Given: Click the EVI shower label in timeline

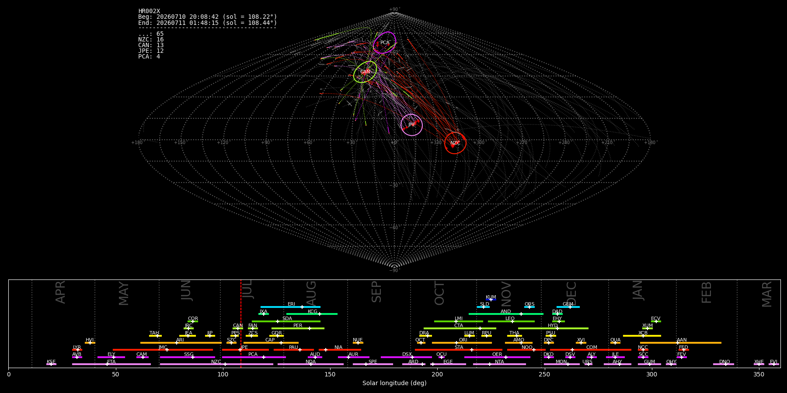Looking at the screenshot, I should 773,362.
